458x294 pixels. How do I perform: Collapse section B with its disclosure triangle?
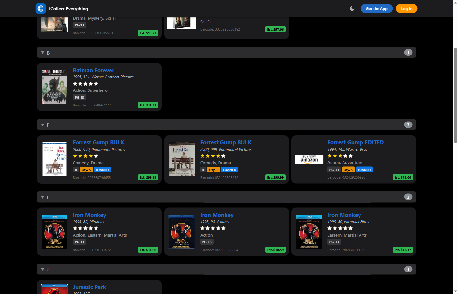pyautogui.click(x=42, y=52)
